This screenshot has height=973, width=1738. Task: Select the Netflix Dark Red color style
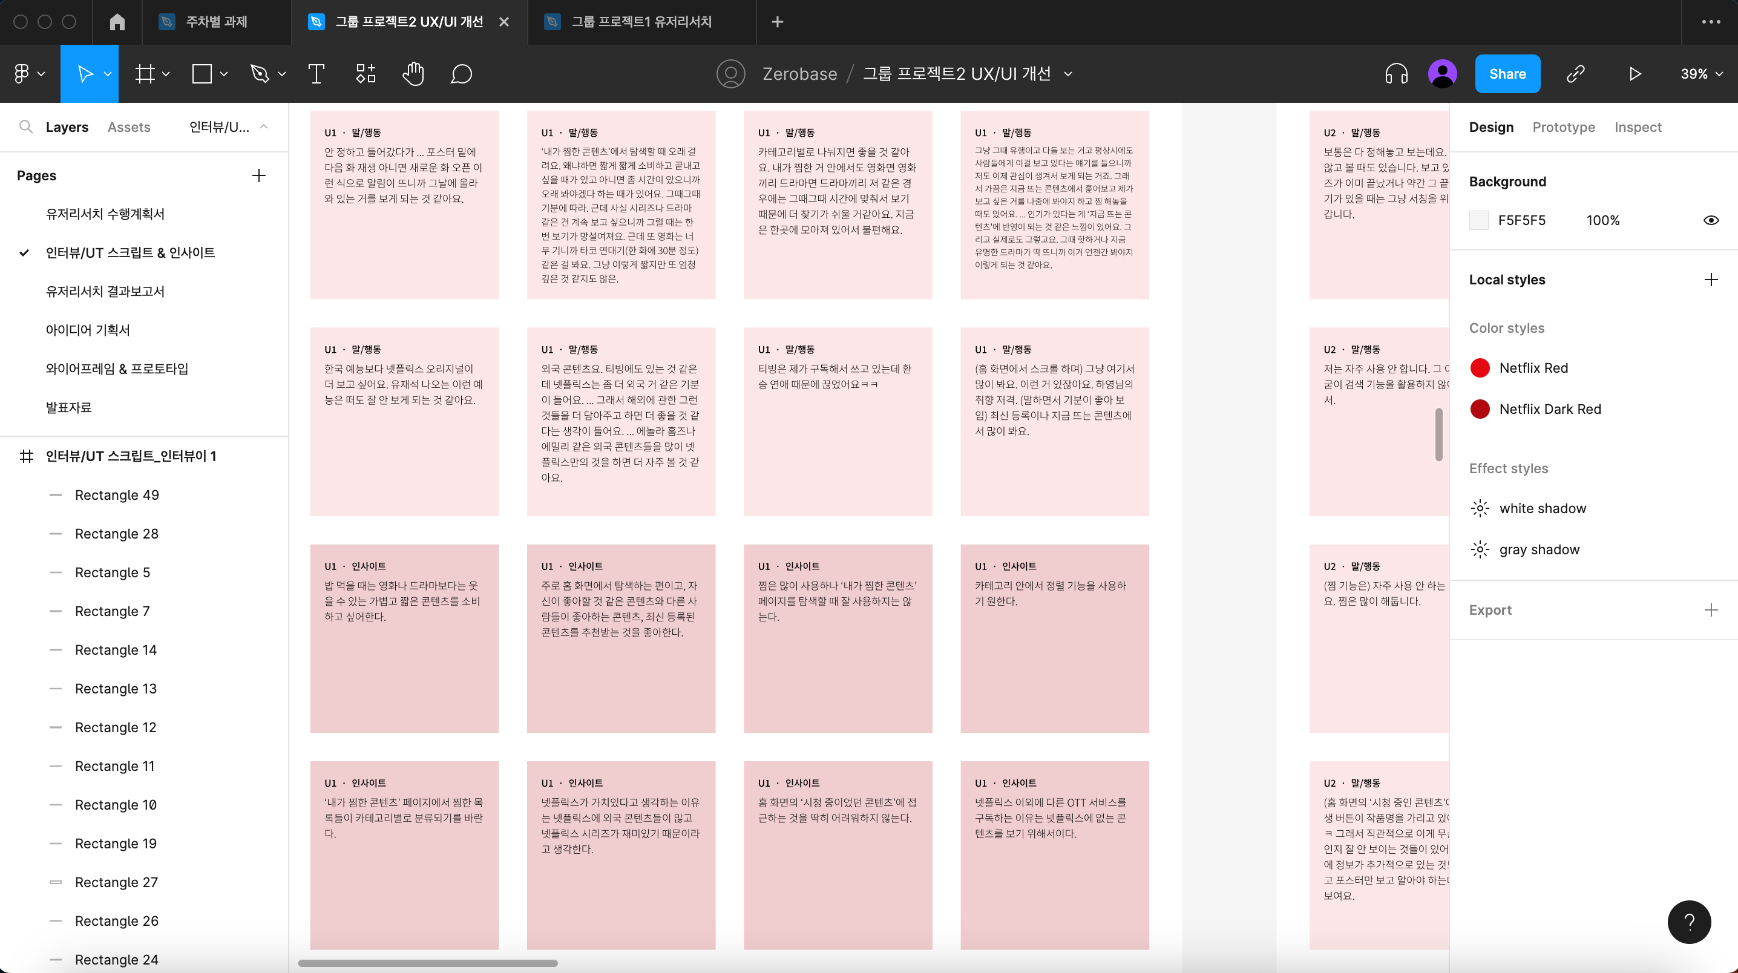pos(1535,409)
